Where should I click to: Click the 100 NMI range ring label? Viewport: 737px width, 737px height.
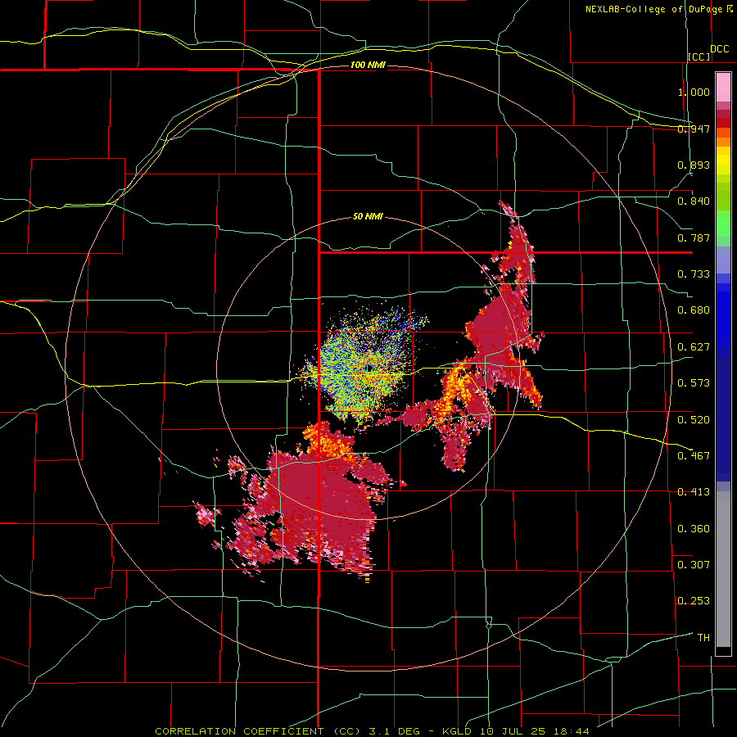368,65
